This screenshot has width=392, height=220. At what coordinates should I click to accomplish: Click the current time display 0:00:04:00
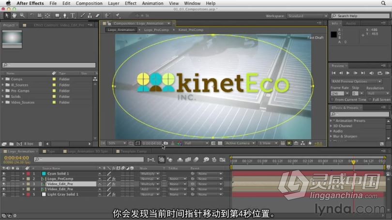click(16, 158)
